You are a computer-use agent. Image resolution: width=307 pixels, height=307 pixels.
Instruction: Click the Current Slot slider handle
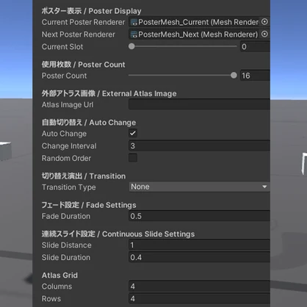[x=131, y=46]
